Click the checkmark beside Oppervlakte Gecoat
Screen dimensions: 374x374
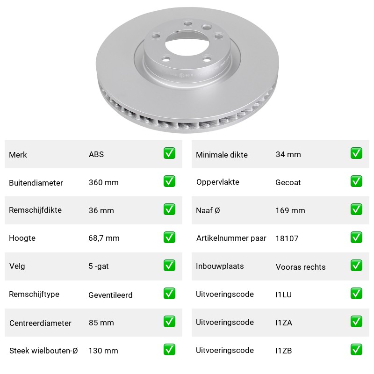[x=356, y=181]
